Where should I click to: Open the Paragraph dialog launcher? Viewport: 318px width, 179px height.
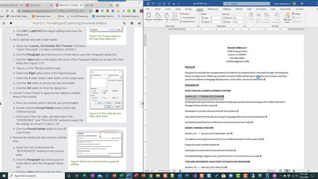click(x=244, y=26)
